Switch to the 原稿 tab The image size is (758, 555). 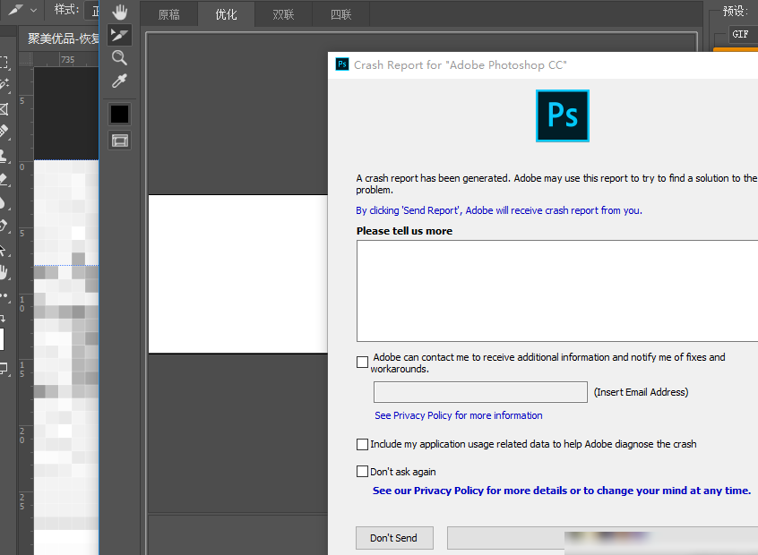(x=168, y=14)
